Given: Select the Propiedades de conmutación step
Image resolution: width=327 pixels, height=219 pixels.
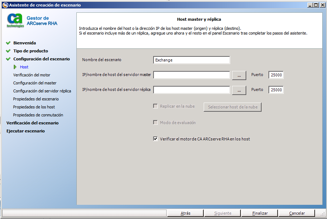Looking at the screenshot, I should (38, 115).
